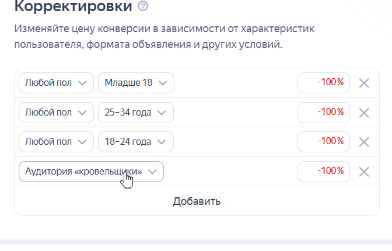The height and width of the screenshot is (251, 392).
Task: Click the -100% field in the 18–24 года row
Action: (x=324, y=142)
